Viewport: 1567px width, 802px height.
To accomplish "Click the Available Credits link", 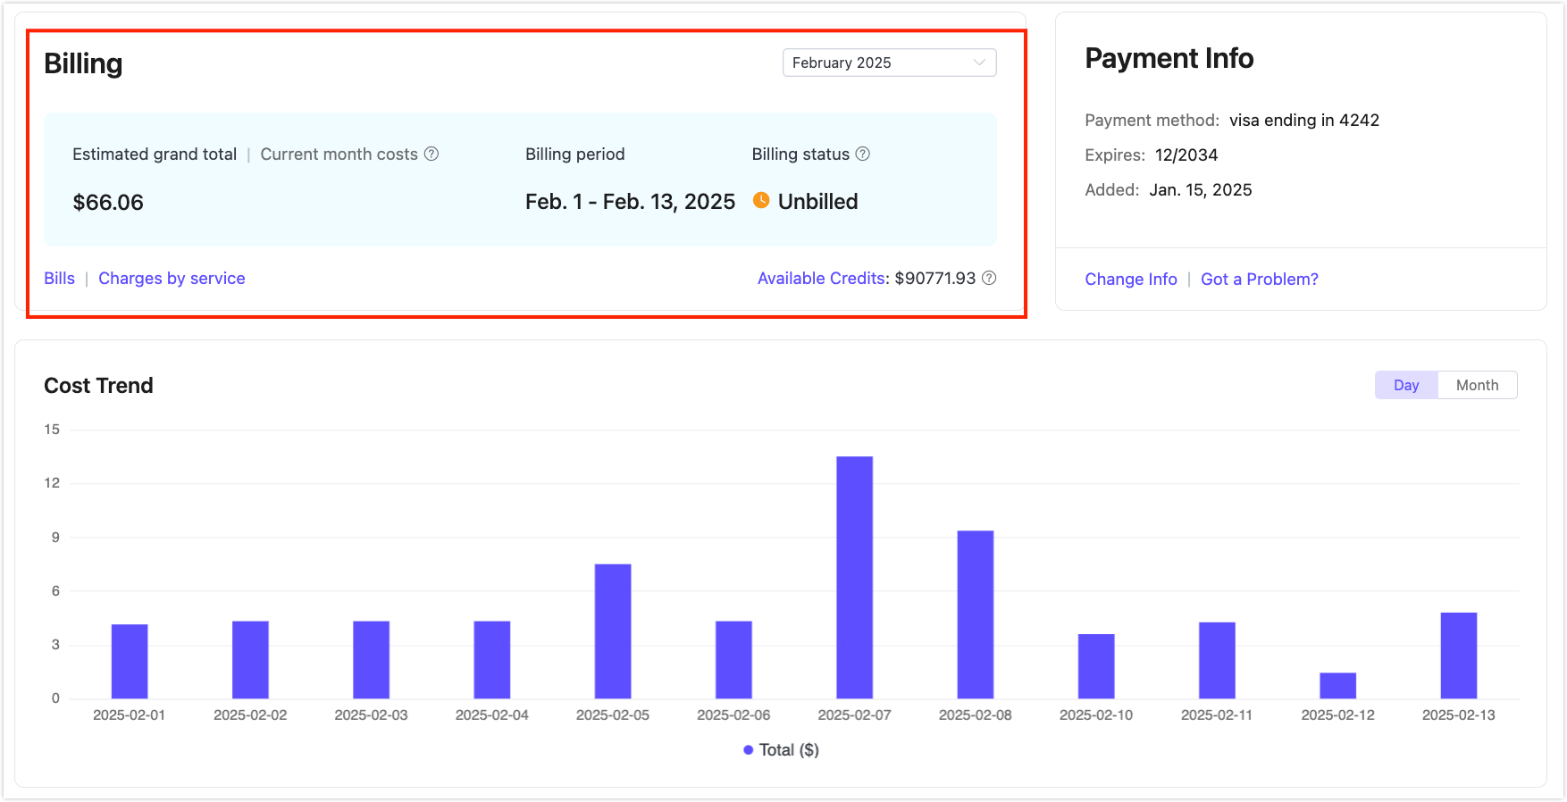I will 822,278.
